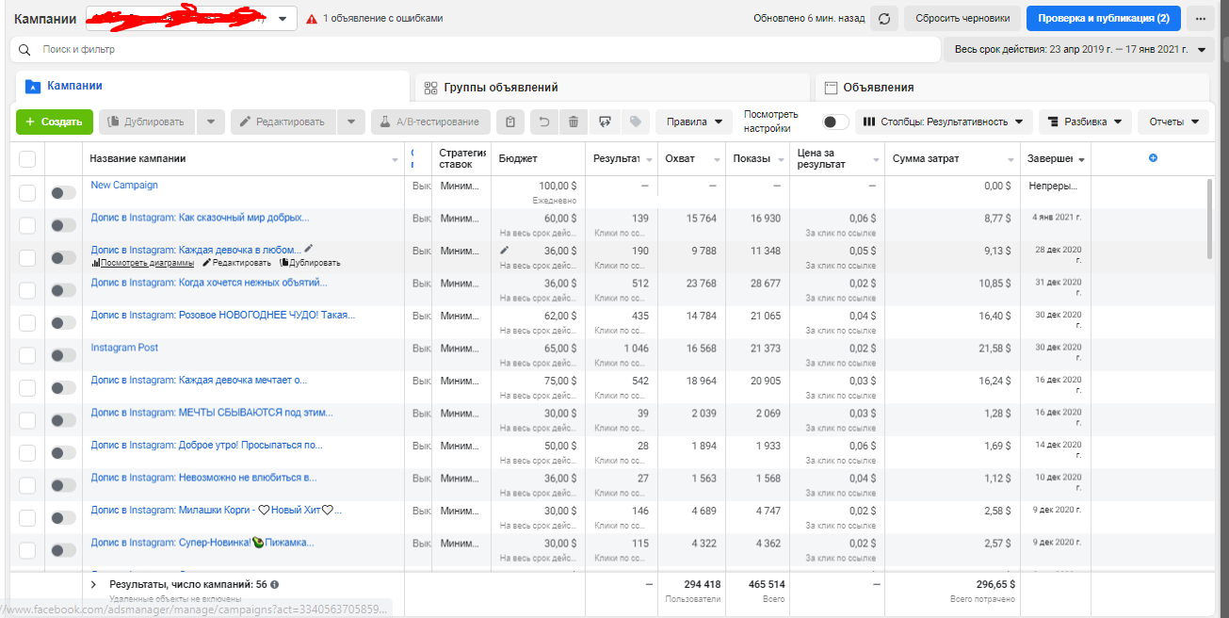Click the blue plus icon to add column
Image resolution: width=1229 pixels, height=618 pixels.
pos(1153,158)
